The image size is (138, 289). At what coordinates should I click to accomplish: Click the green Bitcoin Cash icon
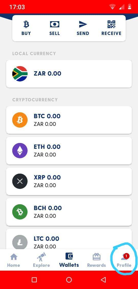20,212
